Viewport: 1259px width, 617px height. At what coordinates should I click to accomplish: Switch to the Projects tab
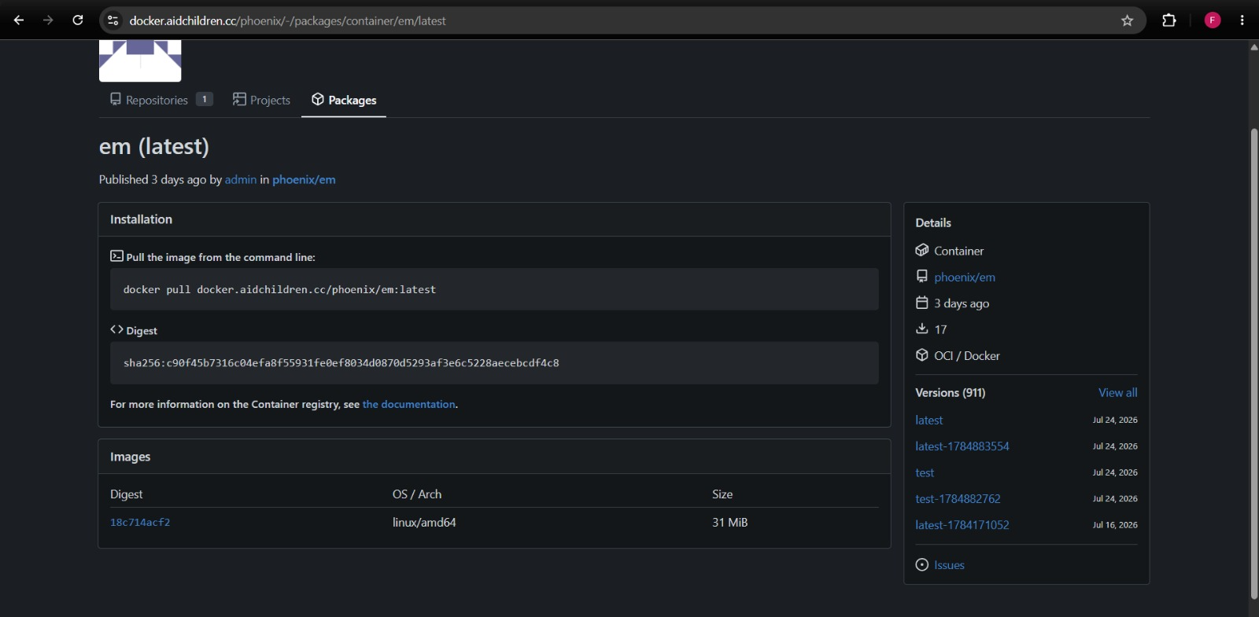(261, 100)
